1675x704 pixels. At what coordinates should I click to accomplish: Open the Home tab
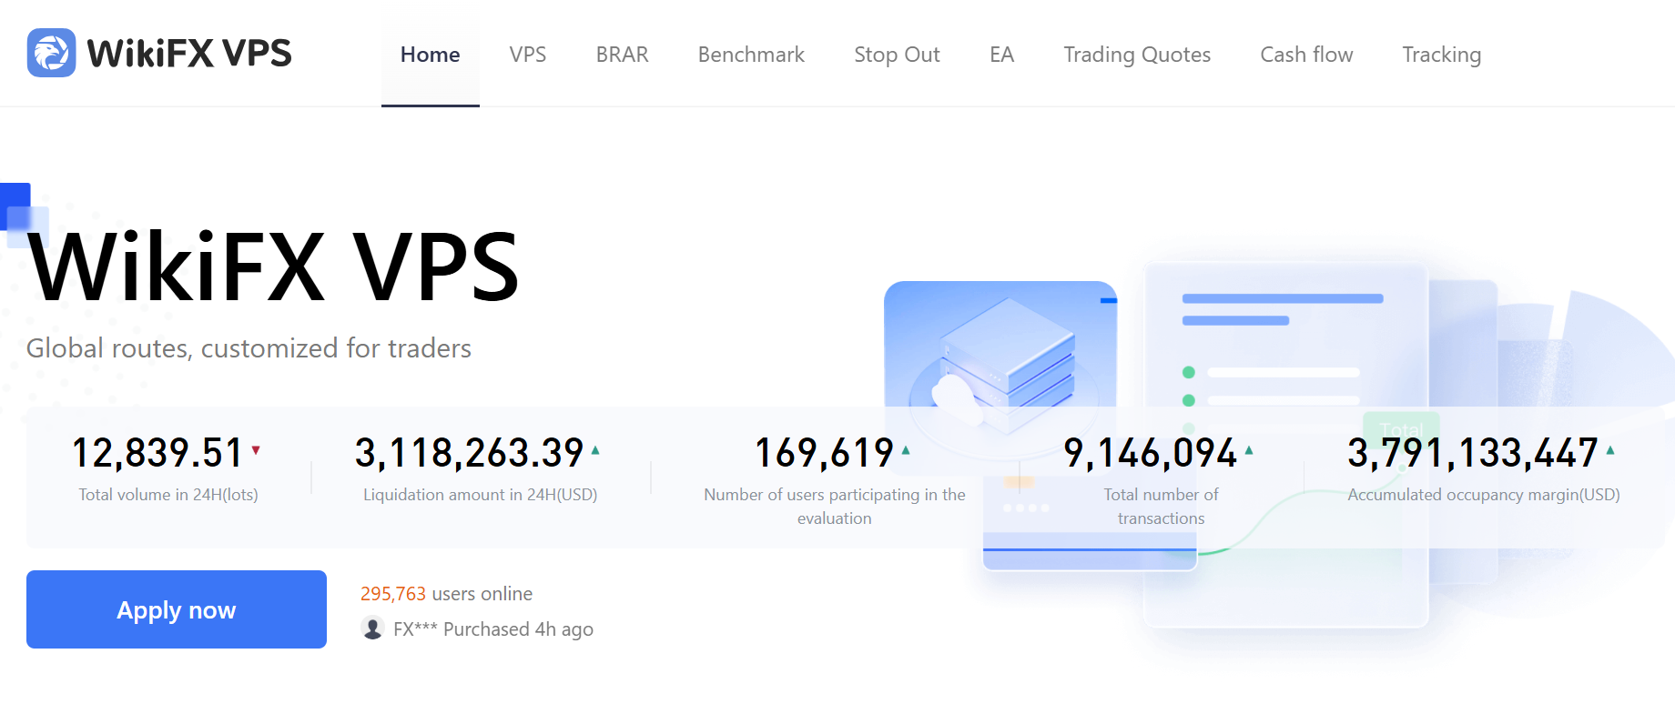[430, 55]
